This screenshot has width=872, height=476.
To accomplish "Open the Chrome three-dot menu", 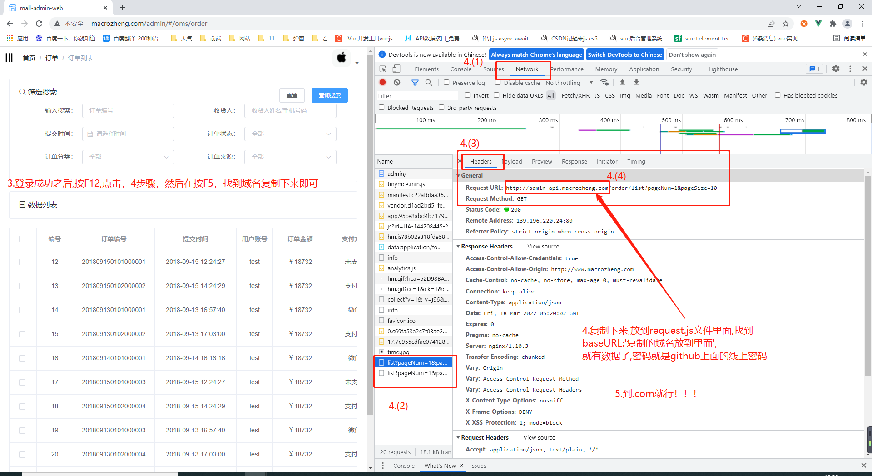I will tap(862, 24).
